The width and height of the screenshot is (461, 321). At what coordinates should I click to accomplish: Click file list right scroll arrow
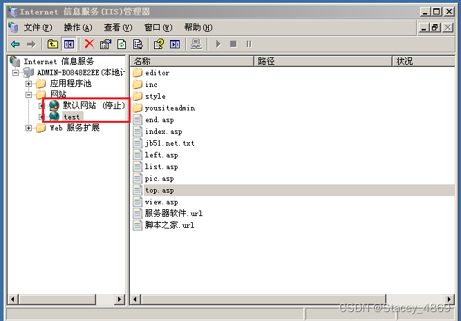[449, 300]
